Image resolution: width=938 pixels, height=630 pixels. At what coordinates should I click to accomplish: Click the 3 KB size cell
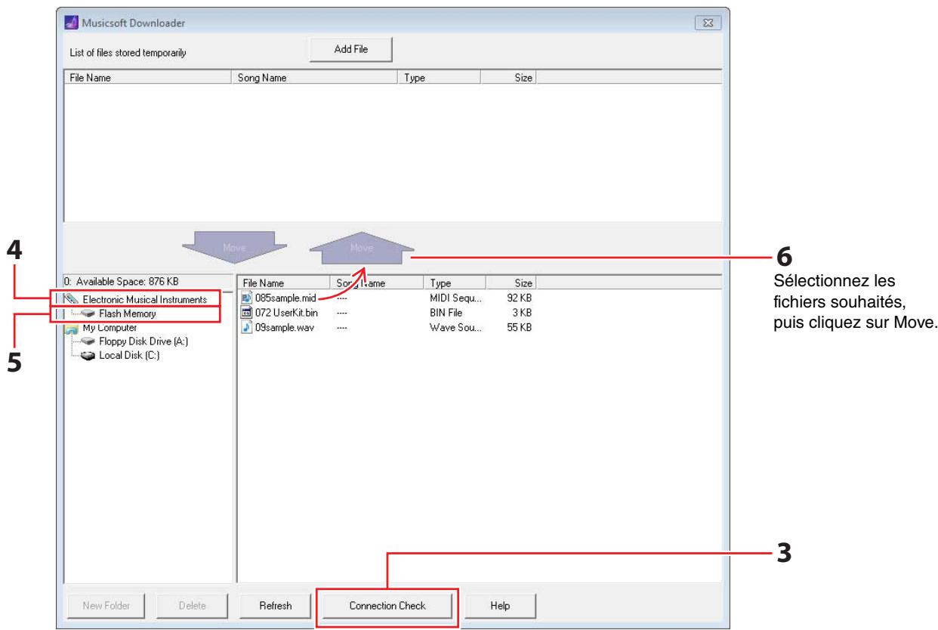pos(523,312)
